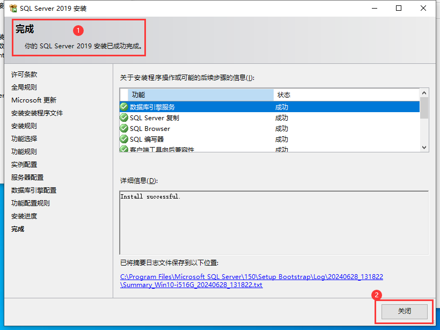Click the scroll down arrow of the feature list
Screen dimensions: 440x330
tap(424, 148)
